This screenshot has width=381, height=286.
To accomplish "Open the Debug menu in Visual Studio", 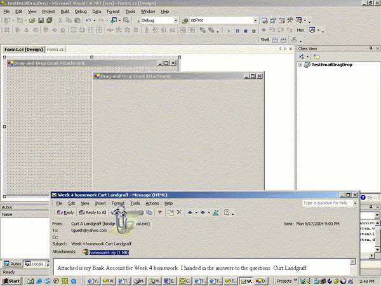I will point(81,11).
